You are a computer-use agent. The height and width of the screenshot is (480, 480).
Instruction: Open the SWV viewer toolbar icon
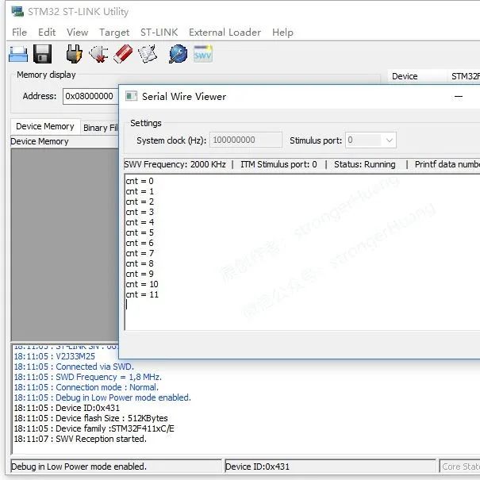tap(202, 54)
